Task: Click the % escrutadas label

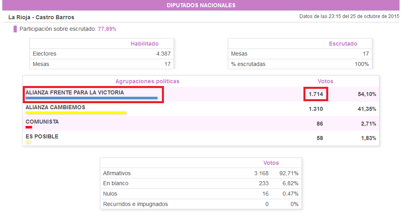Action: point(248,64)
